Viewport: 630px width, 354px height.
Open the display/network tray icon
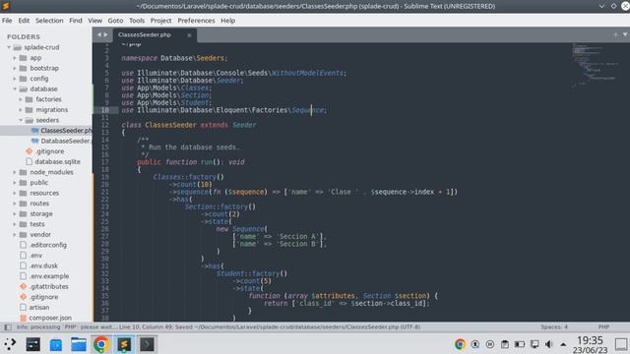[535, 344]
